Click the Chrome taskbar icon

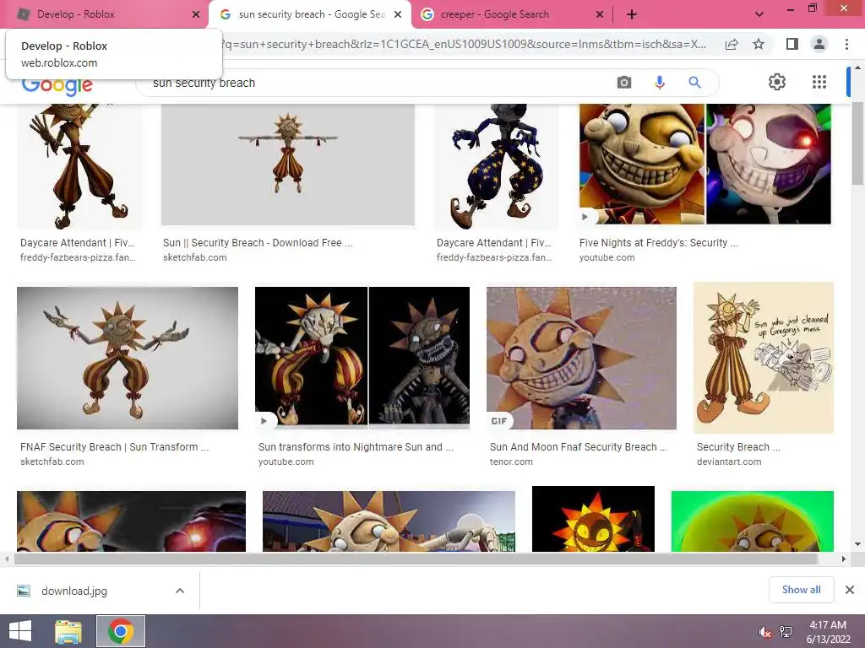(121, 631)
